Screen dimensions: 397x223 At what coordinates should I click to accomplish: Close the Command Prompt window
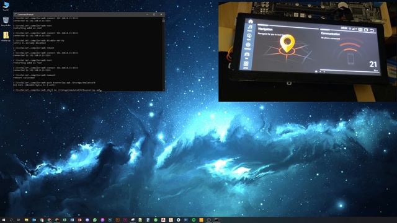161,14
